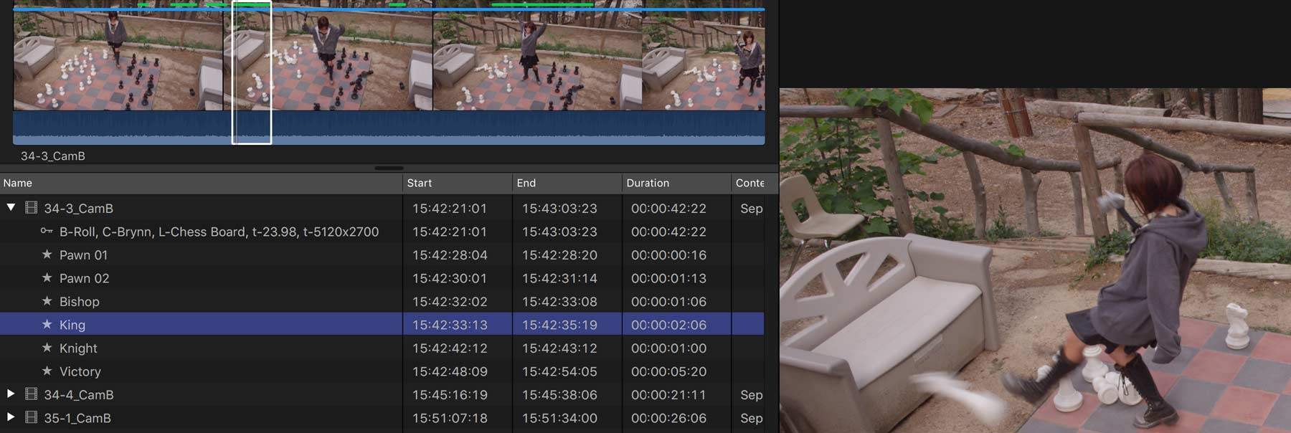Click the King end timecode 15:42:35:19
Screen dimensions: 1291x433
point(559,325)
